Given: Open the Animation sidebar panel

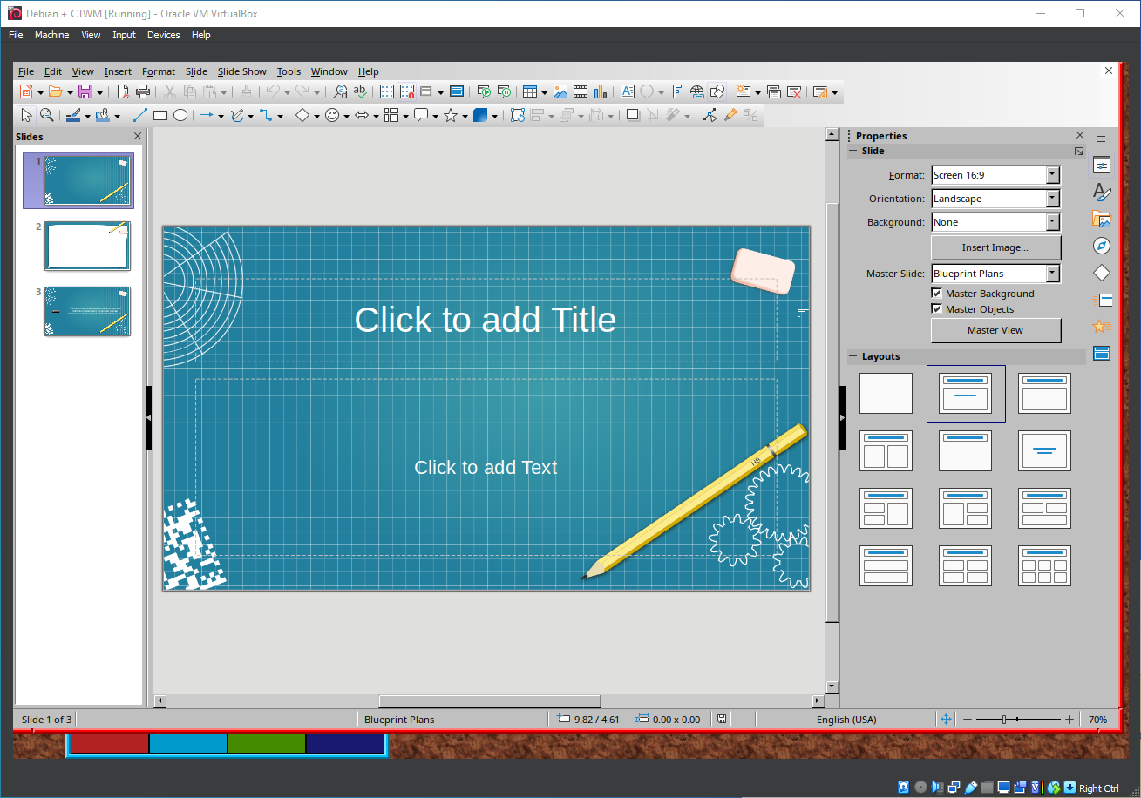Looking at the screenshot, I should tap(1102, 326).
